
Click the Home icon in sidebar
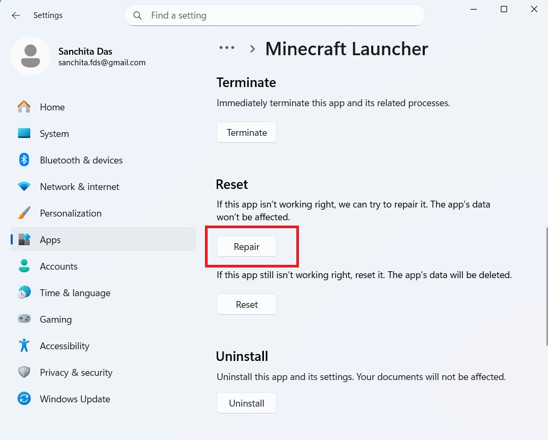click(x=24, y=107)
